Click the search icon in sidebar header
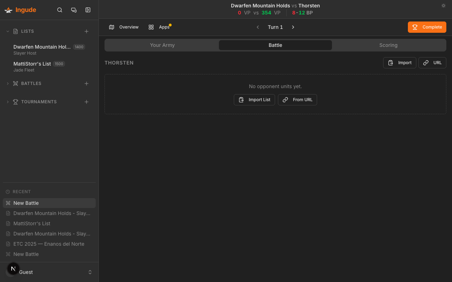Screen dimensions: 452x282 click(60, 10)
